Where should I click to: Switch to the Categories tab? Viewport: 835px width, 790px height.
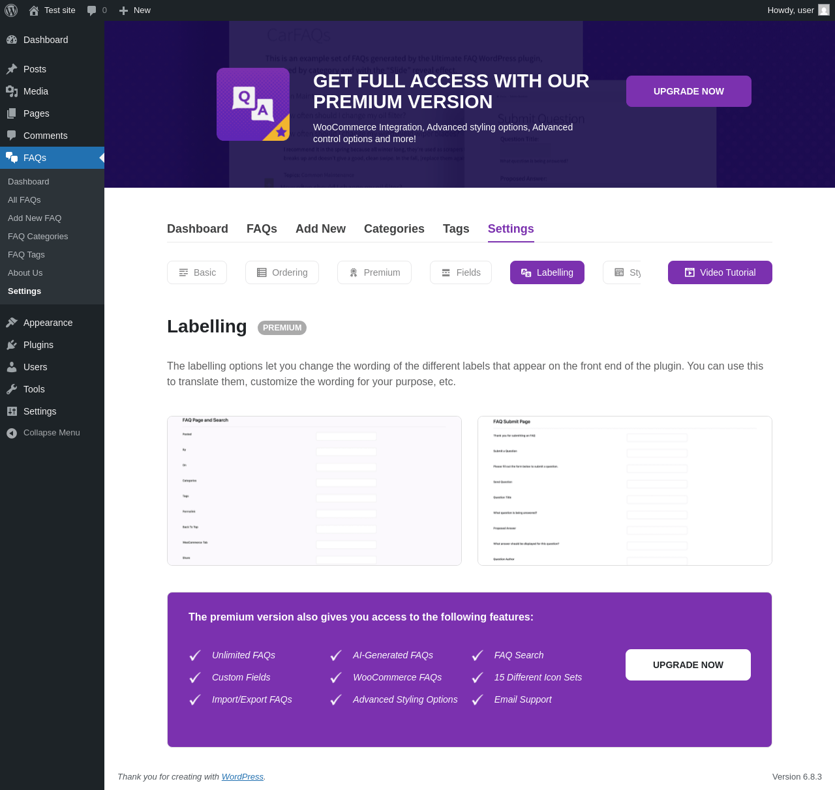pos(394,229)
